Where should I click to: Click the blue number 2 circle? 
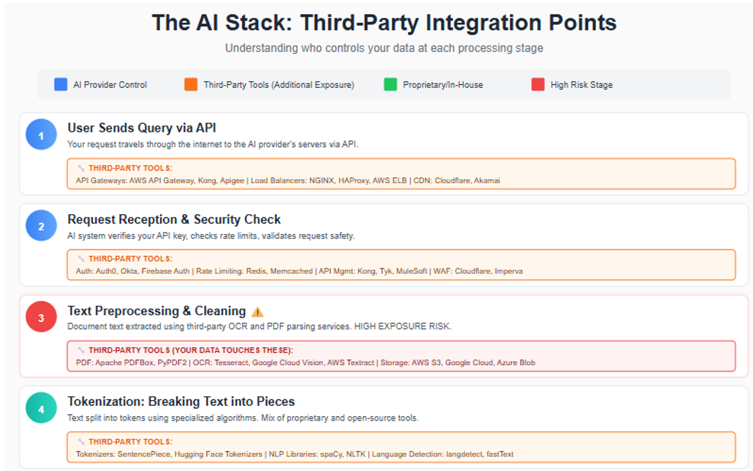pyautogui.click(x=41, y=226)
